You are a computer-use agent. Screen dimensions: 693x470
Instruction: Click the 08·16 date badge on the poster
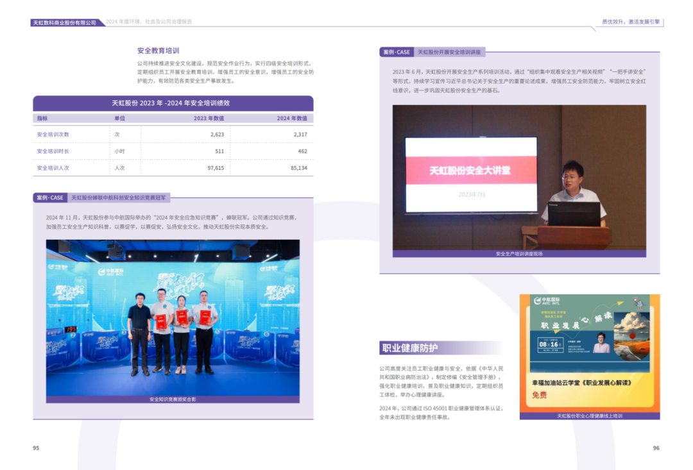click(547, 344)
